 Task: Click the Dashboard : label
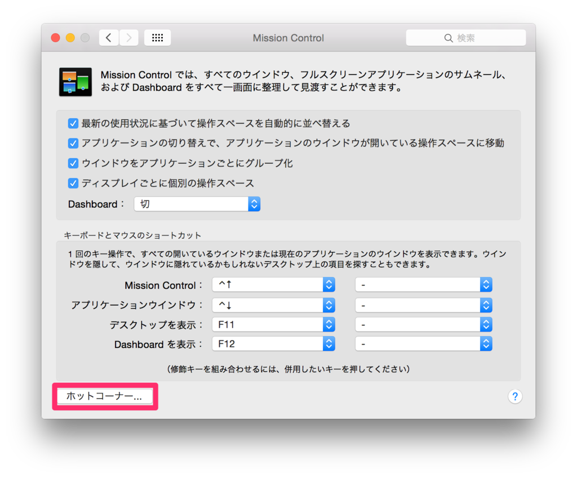pyautogui.click(x=96, y=204)
